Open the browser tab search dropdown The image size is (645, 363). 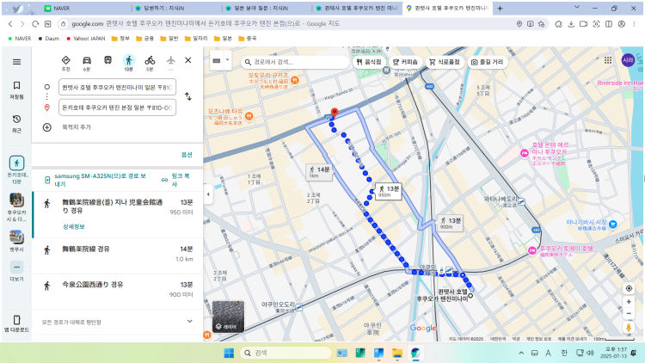(x=577, y=8)
